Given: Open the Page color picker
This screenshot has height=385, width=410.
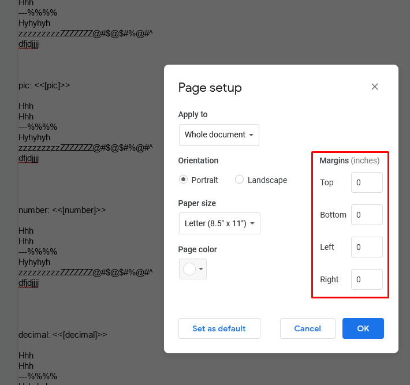Looking at the screenshot, I should click(193, 269).
